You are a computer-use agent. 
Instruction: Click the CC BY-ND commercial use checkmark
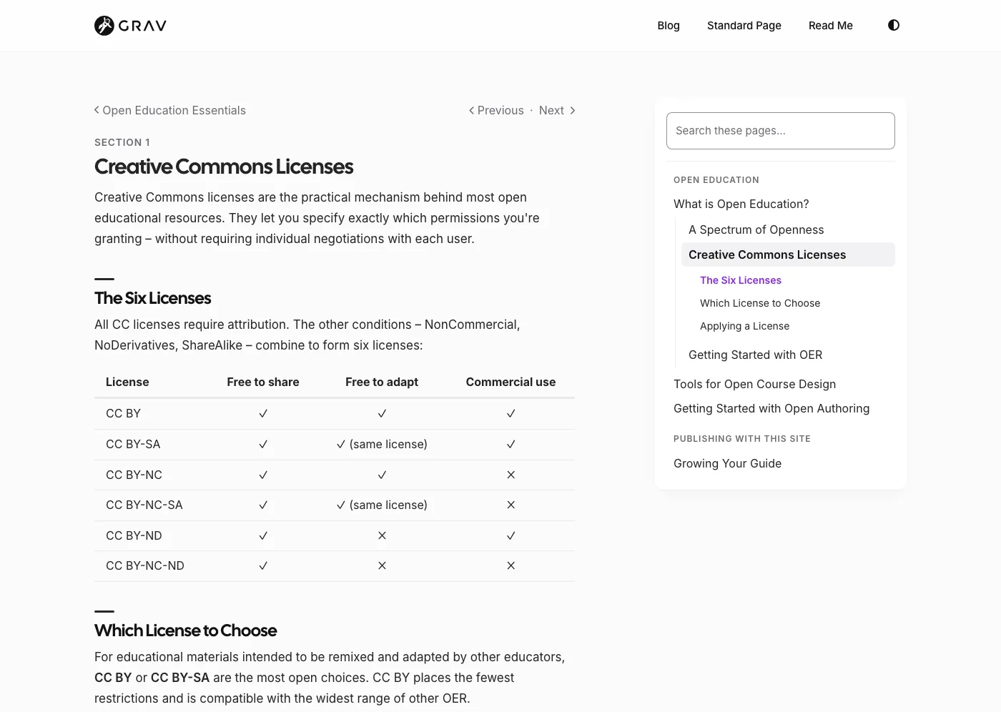coord(511,535)
